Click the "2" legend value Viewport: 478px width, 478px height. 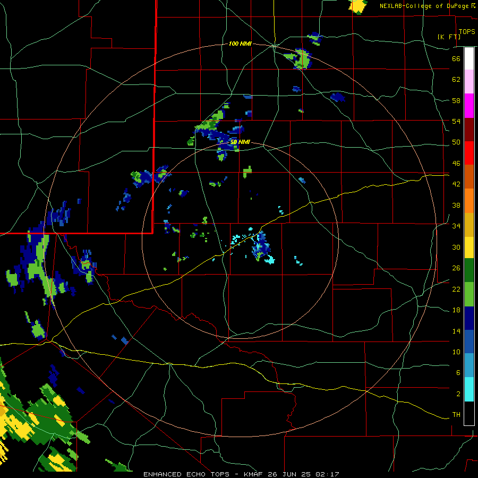[458, 394]
